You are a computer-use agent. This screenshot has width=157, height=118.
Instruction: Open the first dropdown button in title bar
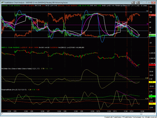coord(133,2)
